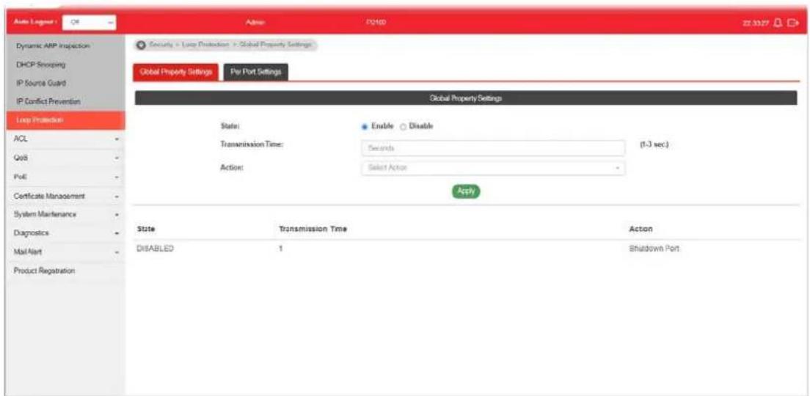810x396 pixels.
Task: Click the Shutdown Port action cell
Action: pos(654,249)
